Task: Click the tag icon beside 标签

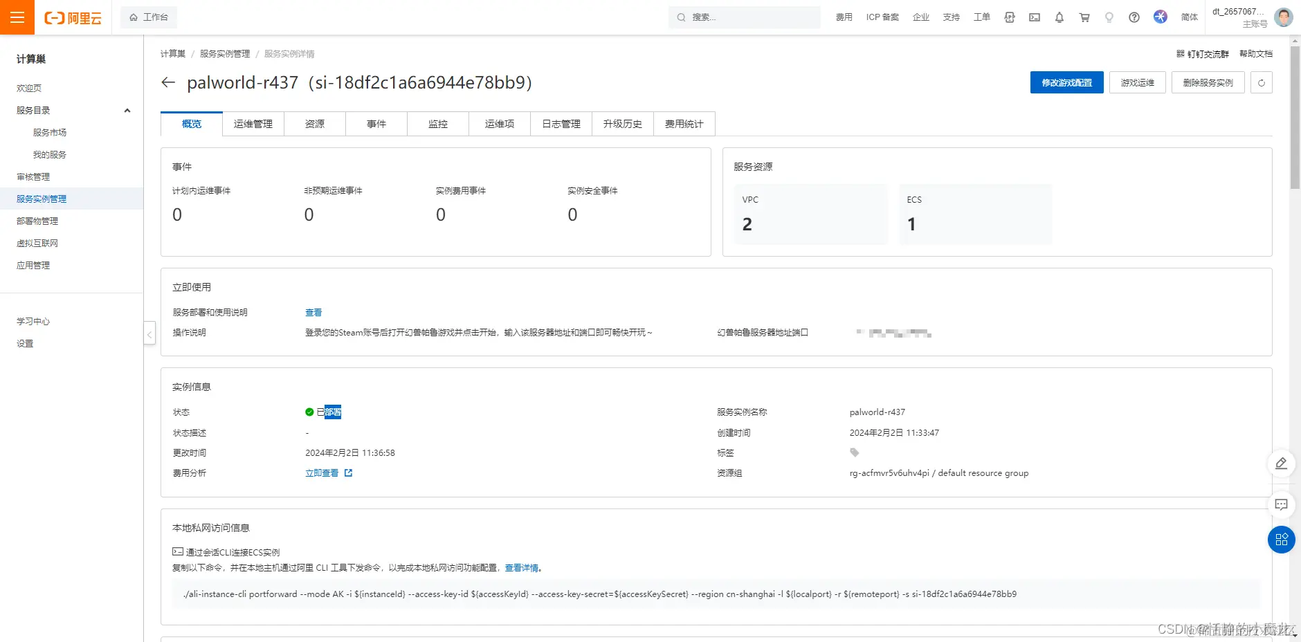Action: tap(855, 452)
